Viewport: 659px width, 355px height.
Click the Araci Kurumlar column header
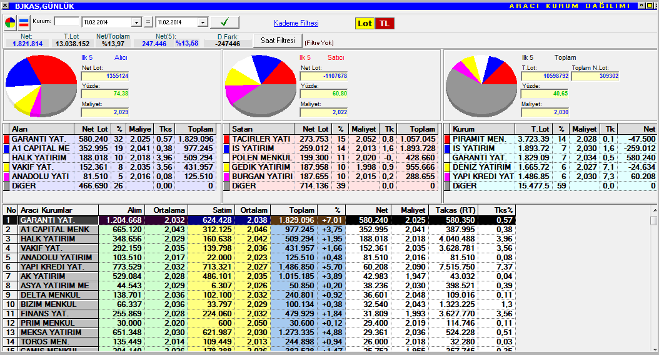pyautogui.click(x=58, y=210)
